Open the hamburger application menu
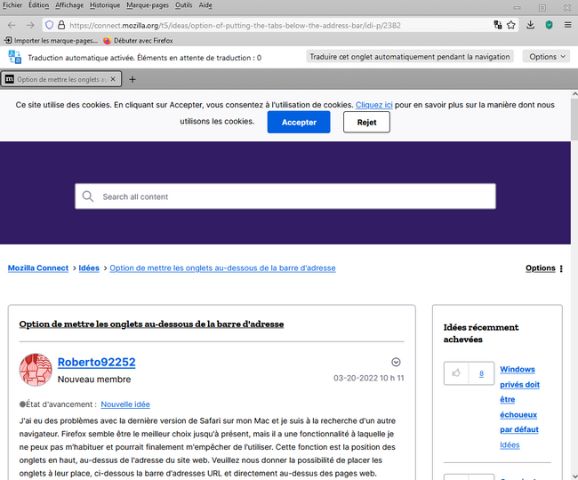The image size is (578, 480). pos(568,25)
